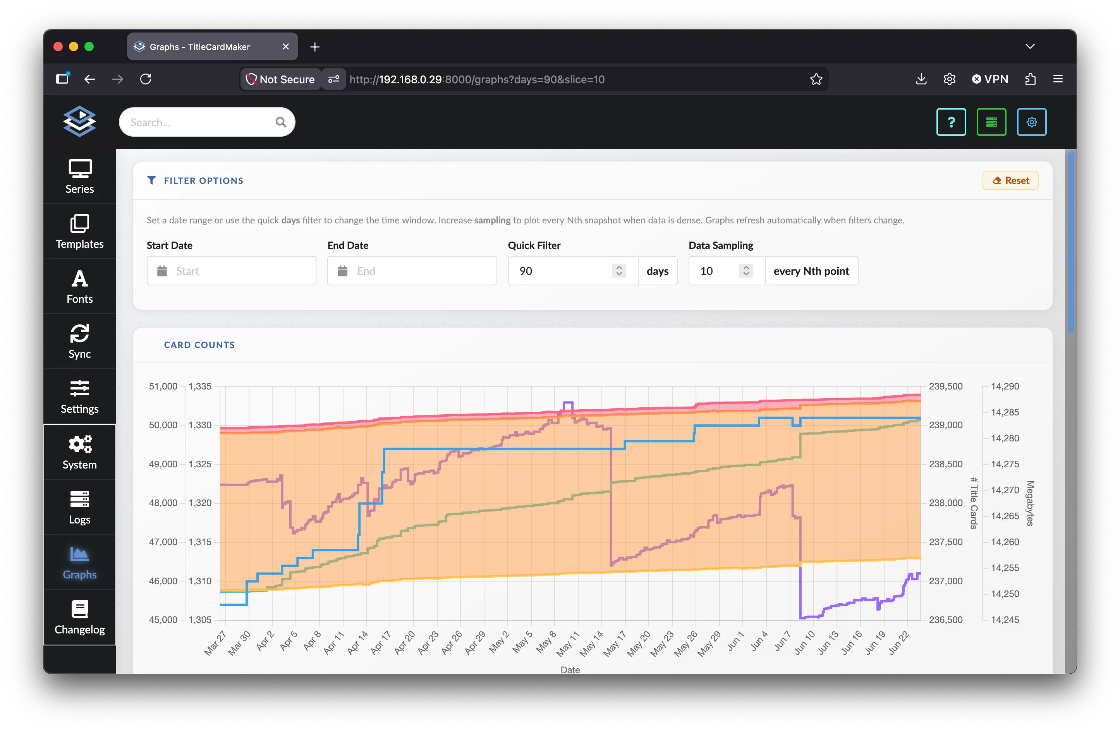Click the '# Title Cards' axis title
Viewport: 1120px width, 731px height.
tap(974, 503)
